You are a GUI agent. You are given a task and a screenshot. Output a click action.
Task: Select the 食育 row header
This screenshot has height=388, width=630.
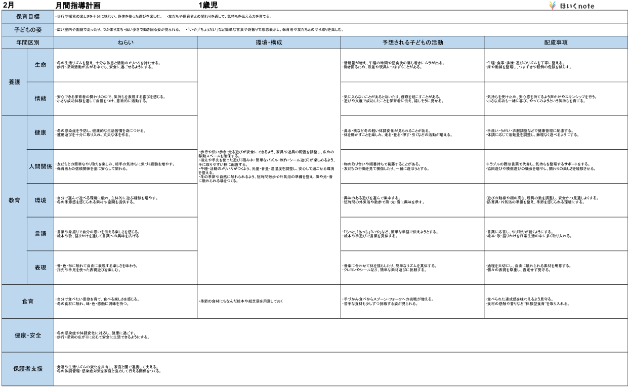[x=28, y=301]
